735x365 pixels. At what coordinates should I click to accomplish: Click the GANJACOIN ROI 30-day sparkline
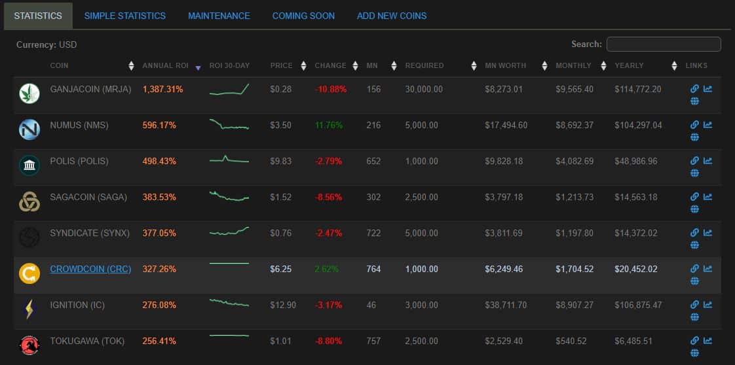point(229,90)
